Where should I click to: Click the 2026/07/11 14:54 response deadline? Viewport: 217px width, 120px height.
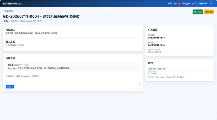(157, 38)
